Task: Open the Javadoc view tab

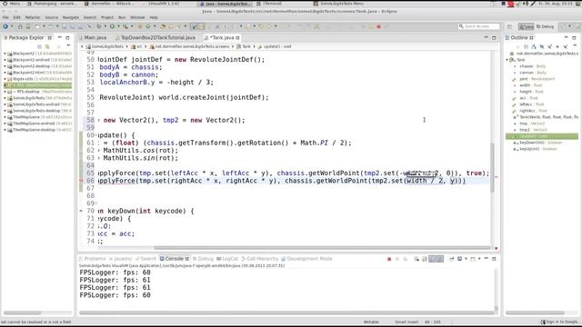Action: 121,259
